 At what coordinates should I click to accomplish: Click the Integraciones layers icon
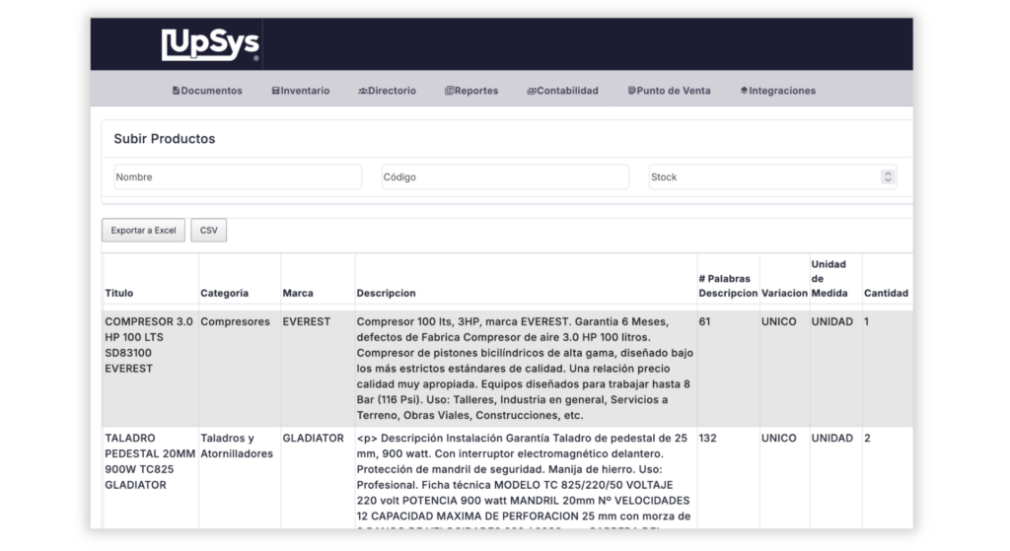click(x=744, y=91)
